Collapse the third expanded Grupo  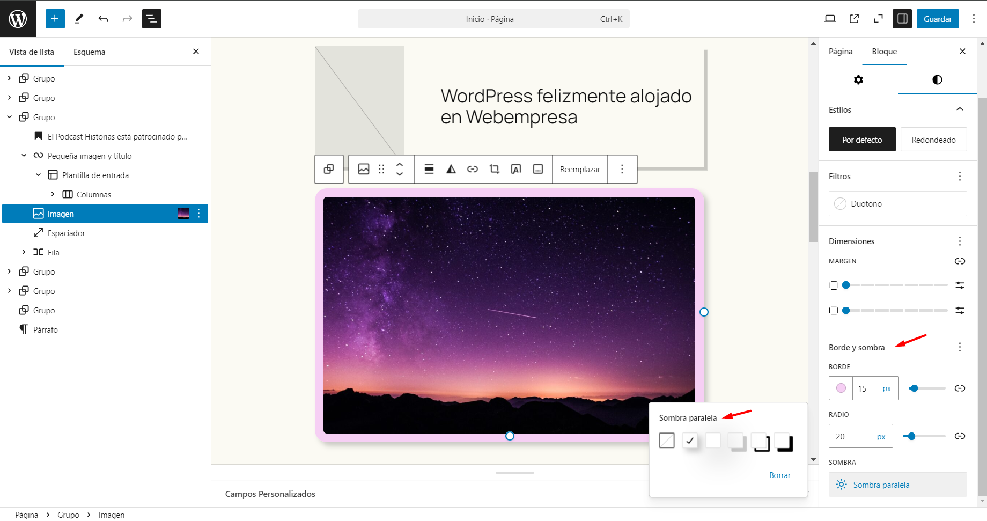[x=9, y=117]
